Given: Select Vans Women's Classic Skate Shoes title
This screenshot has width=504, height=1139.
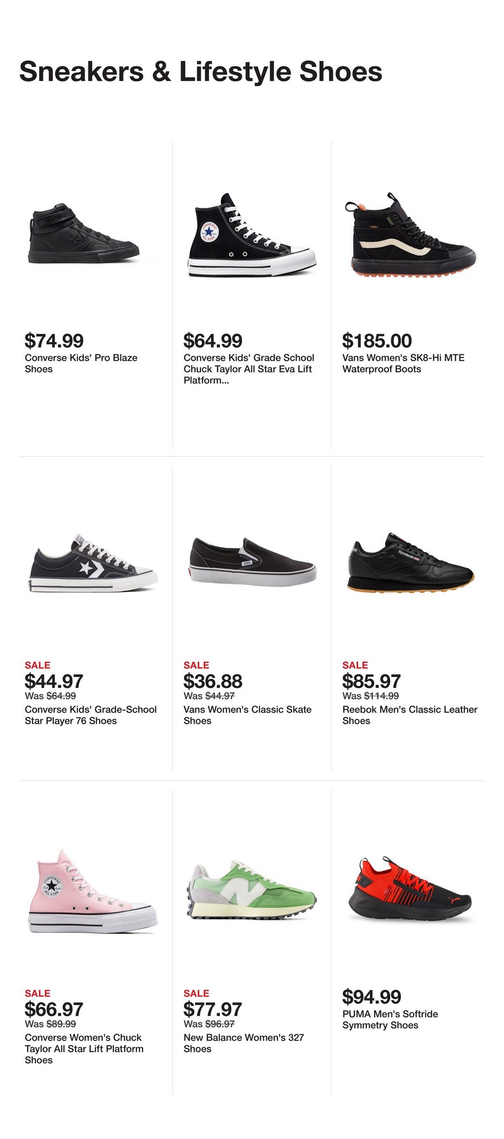Looking at the screenshot, I should 247,715.
